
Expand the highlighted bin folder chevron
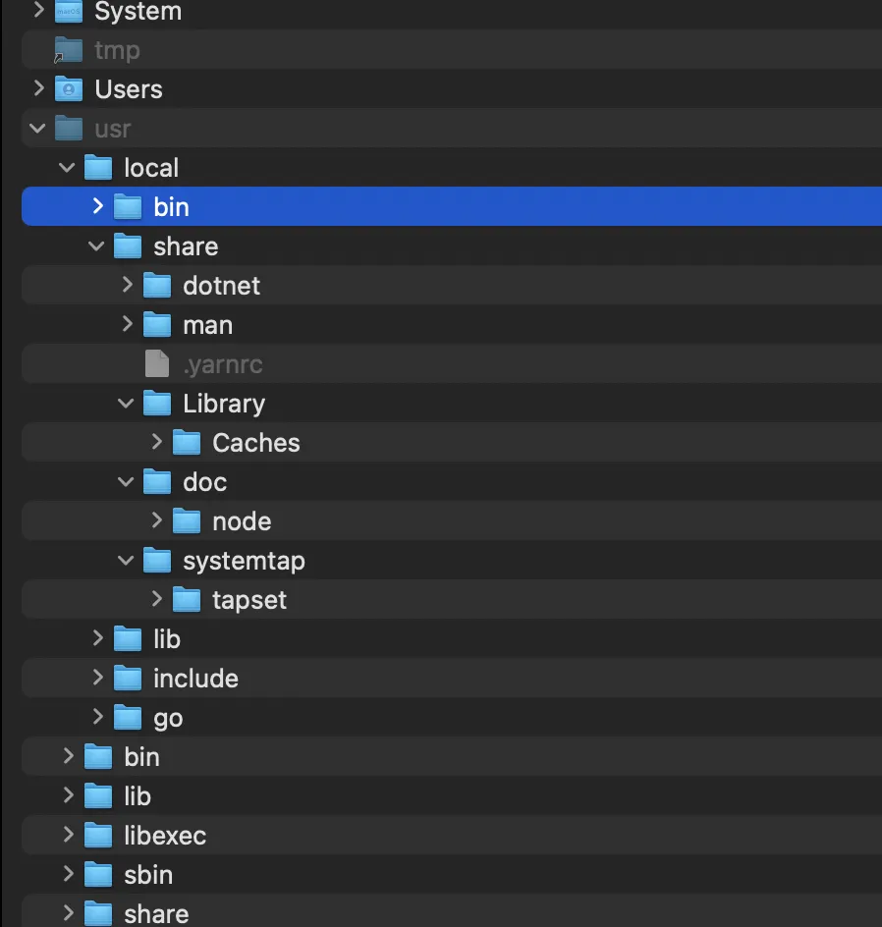[97, 207]
